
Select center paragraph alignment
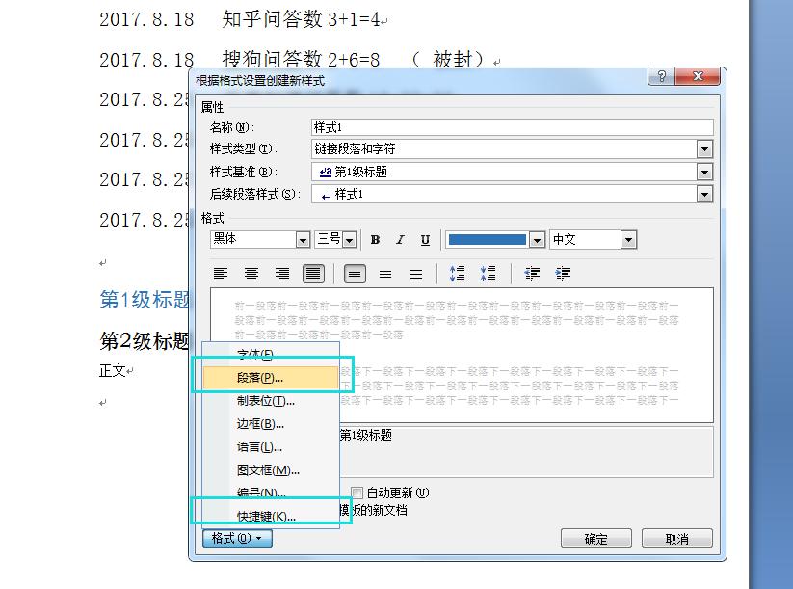[x=251, y=273]
